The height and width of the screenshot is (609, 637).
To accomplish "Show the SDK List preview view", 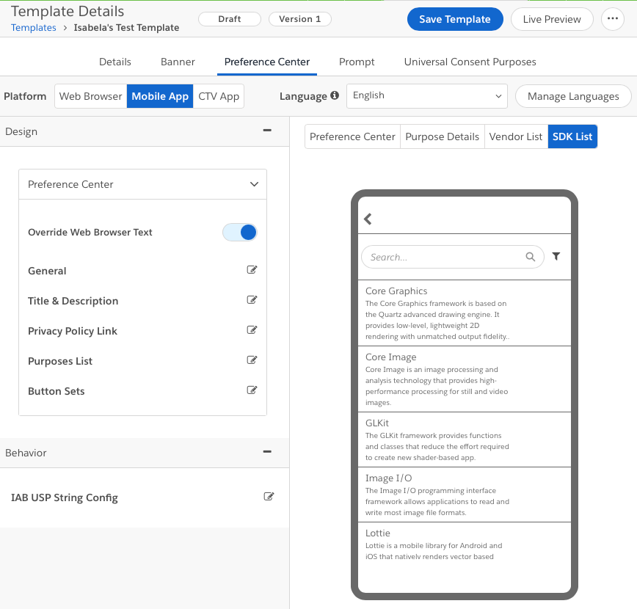I will (x=572, y=136).
